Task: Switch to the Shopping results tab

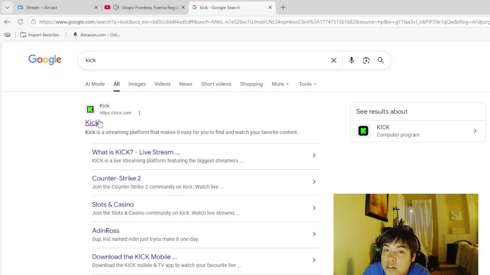Action: tap(252, 84)
